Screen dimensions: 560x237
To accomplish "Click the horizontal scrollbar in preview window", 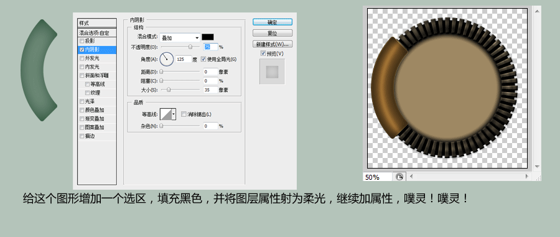I will [469, 176].
